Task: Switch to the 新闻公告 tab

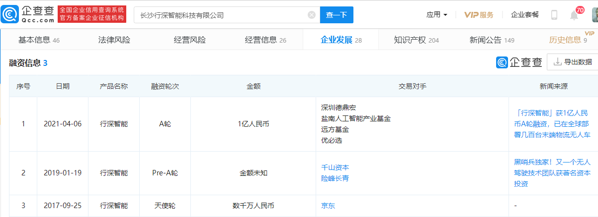Action: click(x=492, y=40)
